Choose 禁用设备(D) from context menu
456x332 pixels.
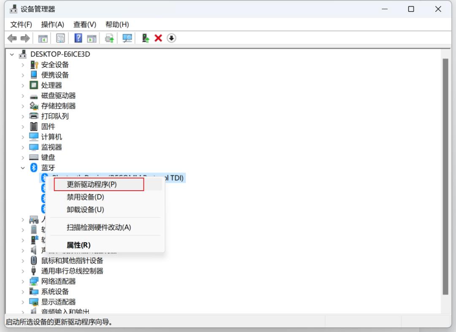[105, 197]
